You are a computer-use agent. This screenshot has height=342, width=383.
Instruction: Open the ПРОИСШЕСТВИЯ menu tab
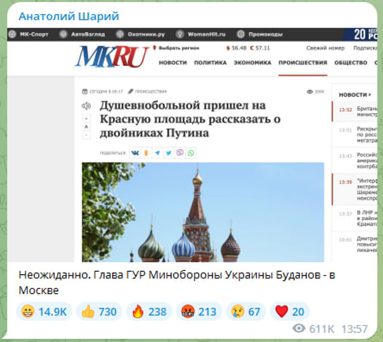[x=303, y=63]
